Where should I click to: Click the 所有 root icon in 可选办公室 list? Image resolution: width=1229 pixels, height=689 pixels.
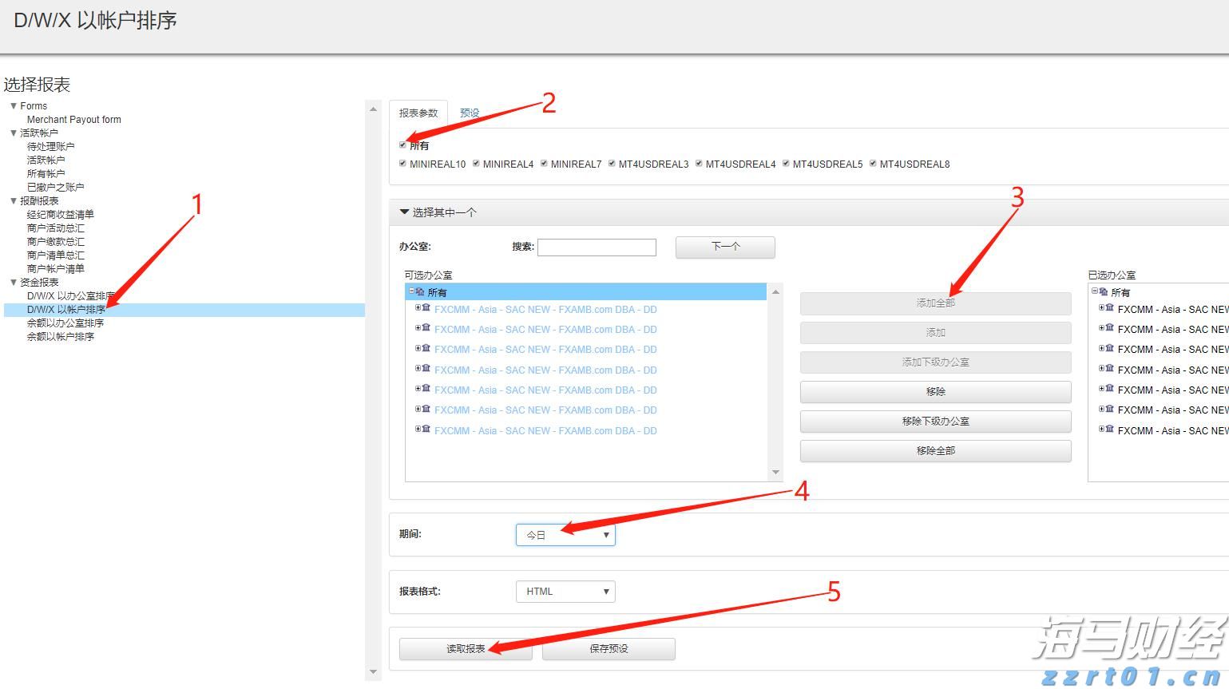(x=420, y=292)
